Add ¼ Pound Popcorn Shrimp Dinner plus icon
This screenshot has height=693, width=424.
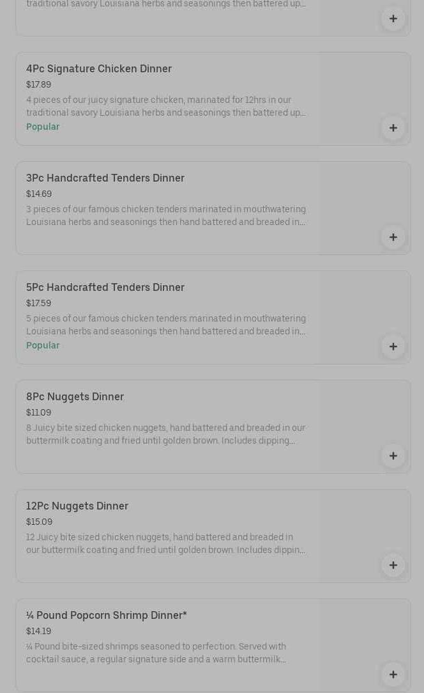coord(393,674)
